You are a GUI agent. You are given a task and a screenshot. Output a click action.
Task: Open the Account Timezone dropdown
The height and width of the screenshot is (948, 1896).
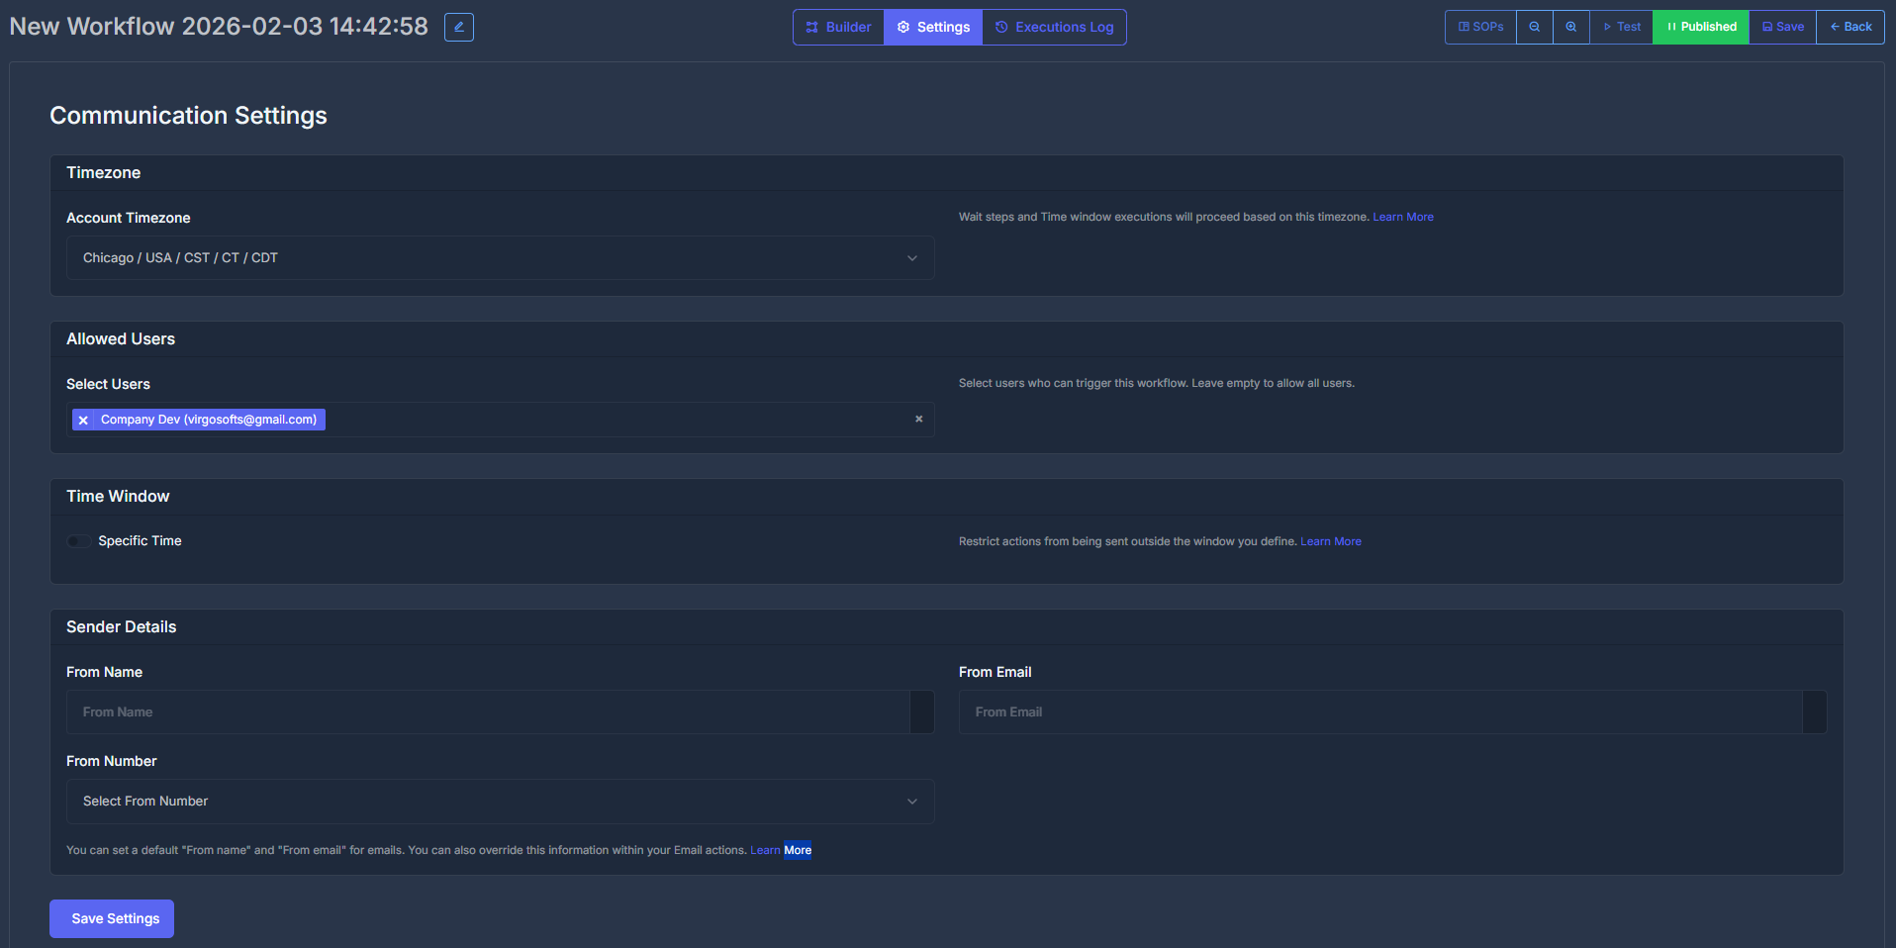point(500,257)
